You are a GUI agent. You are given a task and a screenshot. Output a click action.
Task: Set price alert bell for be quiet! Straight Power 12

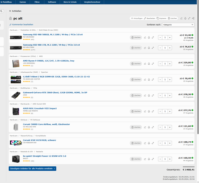pos(149,159)
